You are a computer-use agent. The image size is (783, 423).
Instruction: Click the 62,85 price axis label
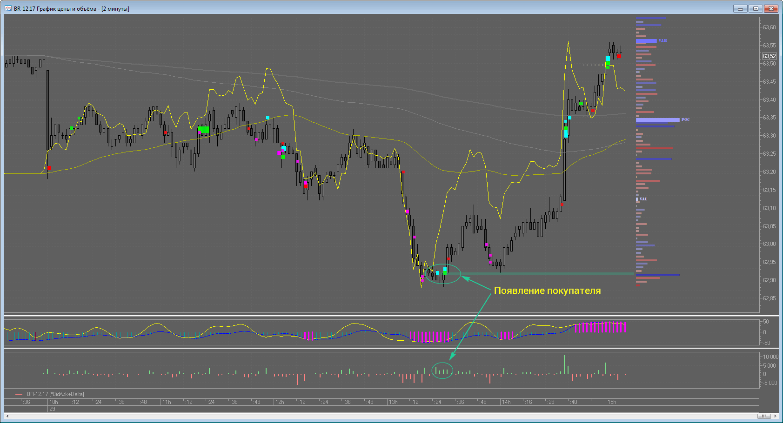pos(770,298)
